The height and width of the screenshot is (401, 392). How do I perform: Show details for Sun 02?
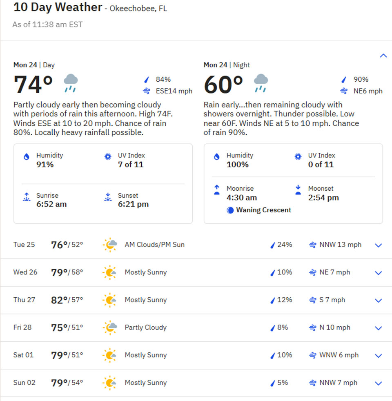(x=379, y=383)
